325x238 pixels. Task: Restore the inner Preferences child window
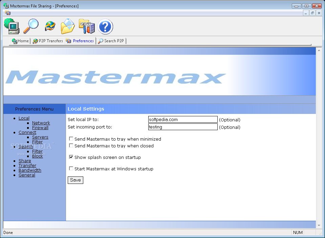click(x=312, y=13)
